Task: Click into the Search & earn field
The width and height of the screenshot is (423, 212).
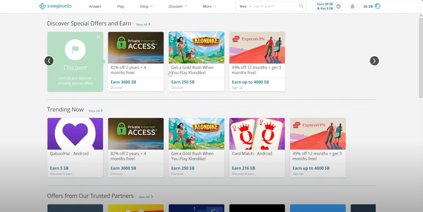Action: pyautogui.click(x=275, y=6)
